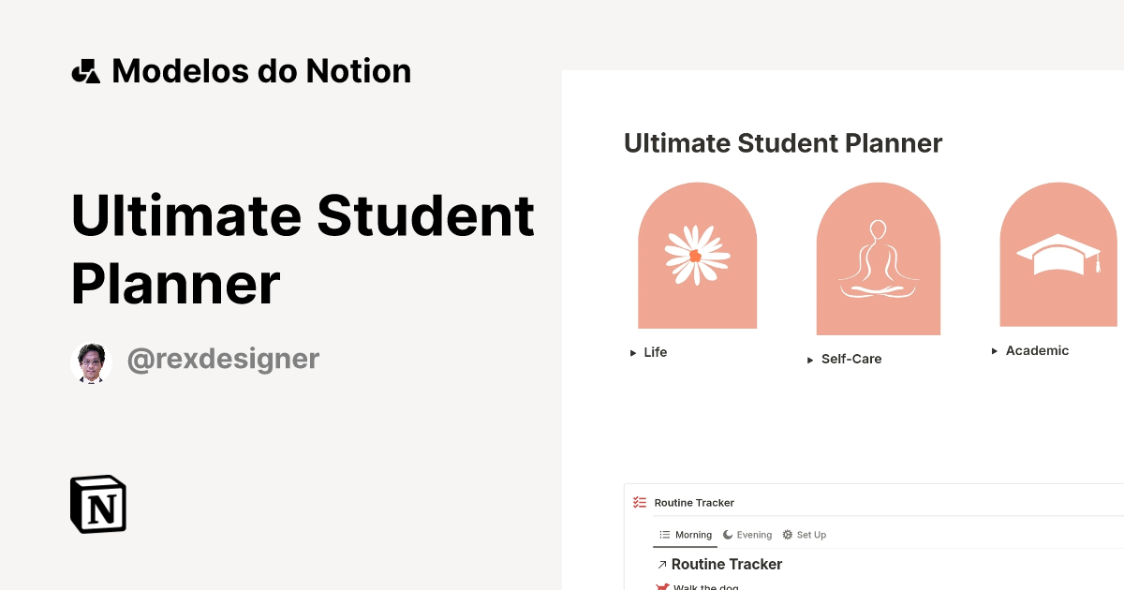This screenshot has width=1124, height=590.
Task: Click the Notion logo in the lower left
Action: 96,504
